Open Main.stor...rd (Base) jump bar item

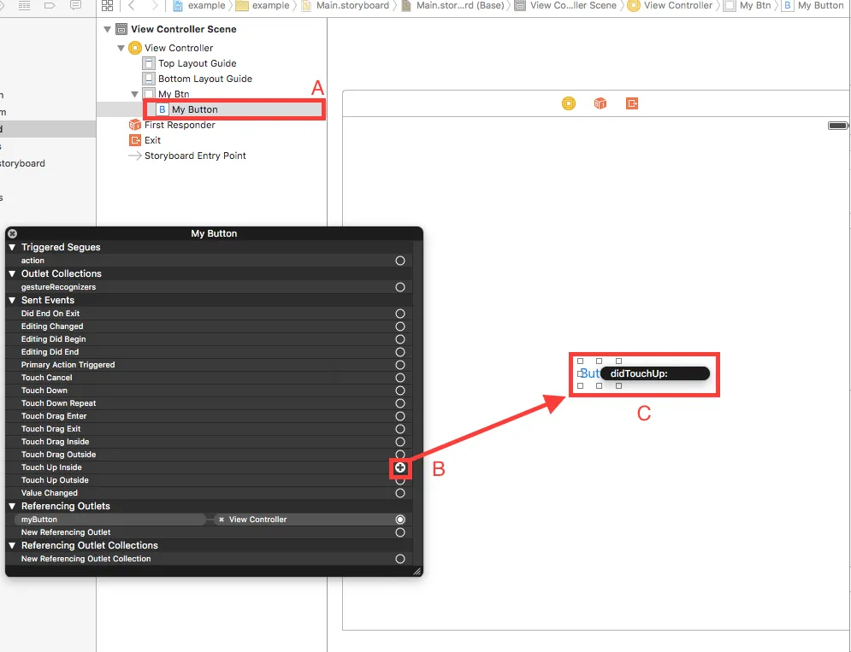453,5
